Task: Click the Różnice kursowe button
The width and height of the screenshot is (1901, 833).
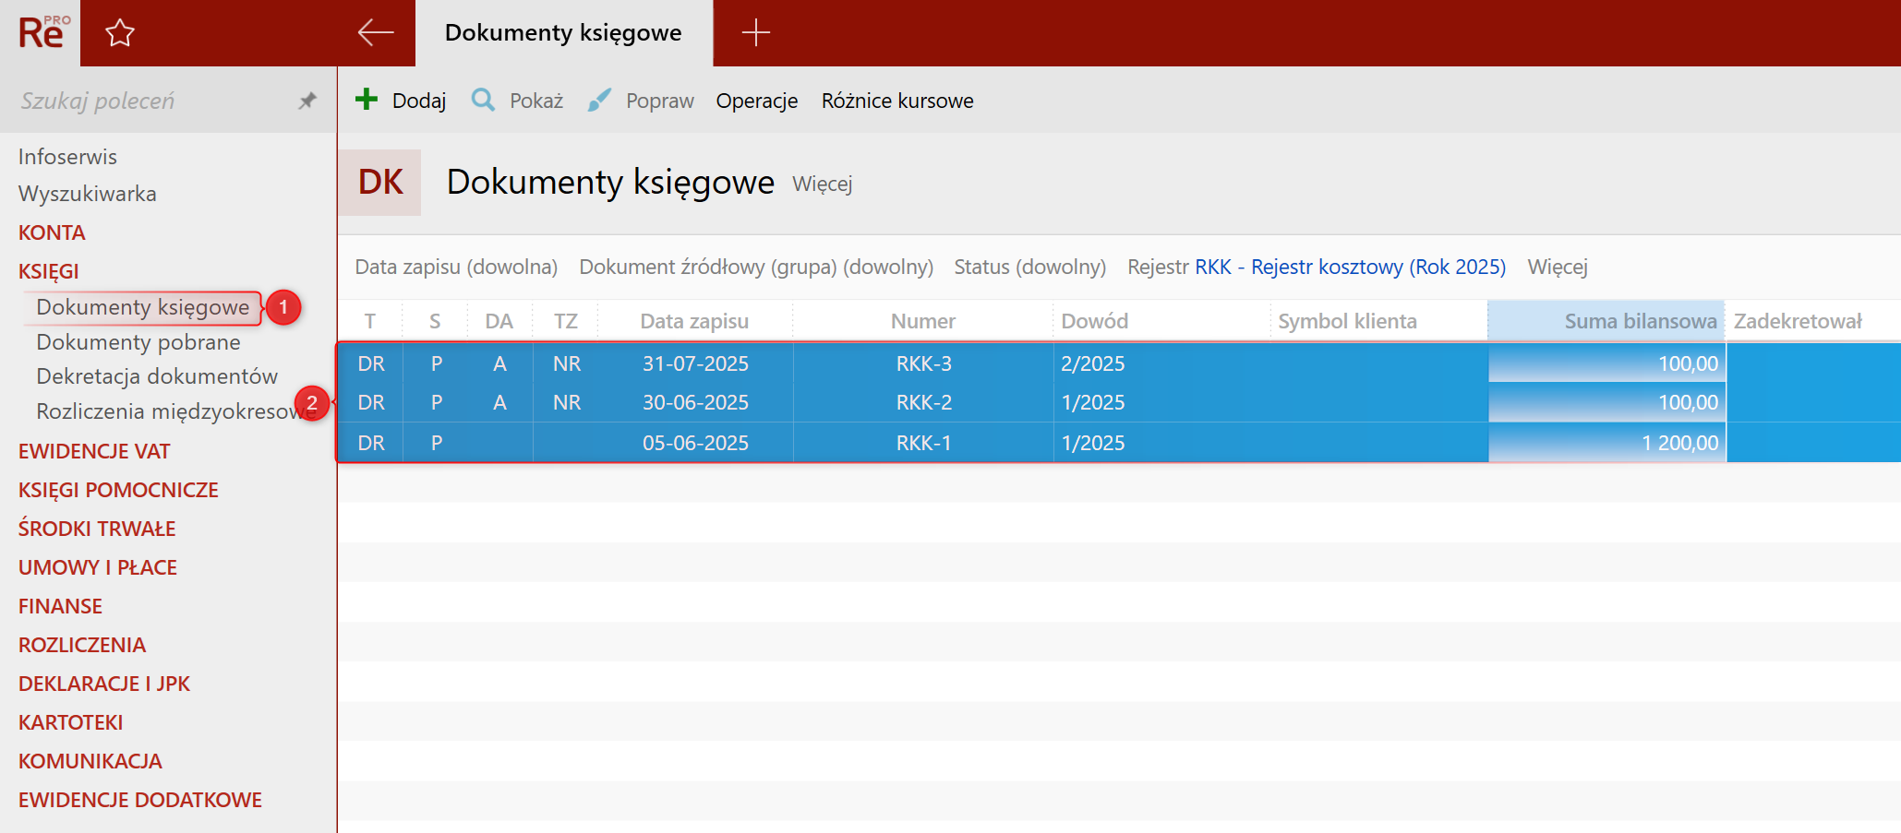Action: (896, 101)
